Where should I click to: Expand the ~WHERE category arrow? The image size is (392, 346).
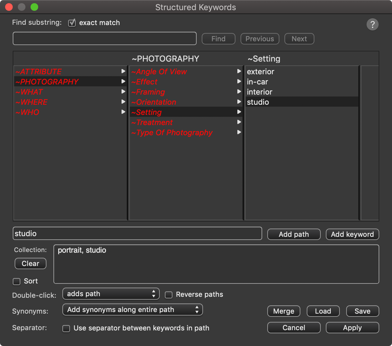tap(123, 102)
